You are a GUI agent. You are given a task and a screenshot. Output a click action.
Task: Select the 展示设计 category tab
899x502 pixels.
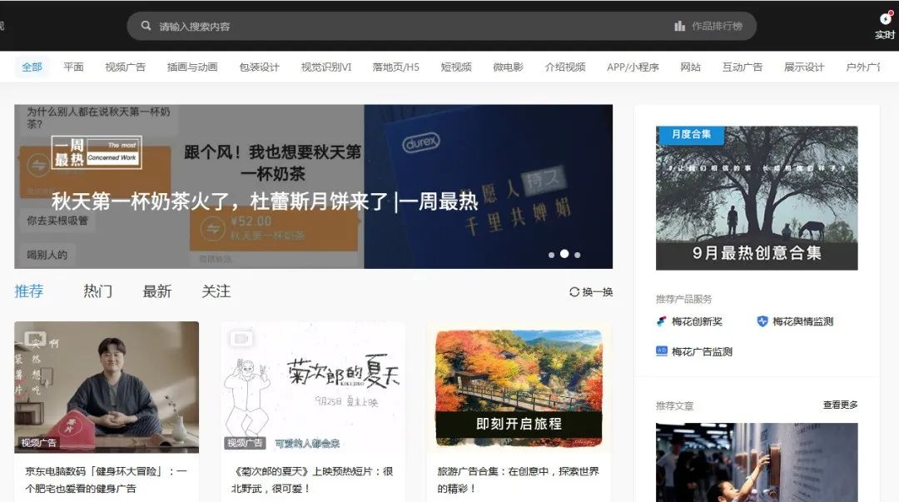click(x=804, y=67)
